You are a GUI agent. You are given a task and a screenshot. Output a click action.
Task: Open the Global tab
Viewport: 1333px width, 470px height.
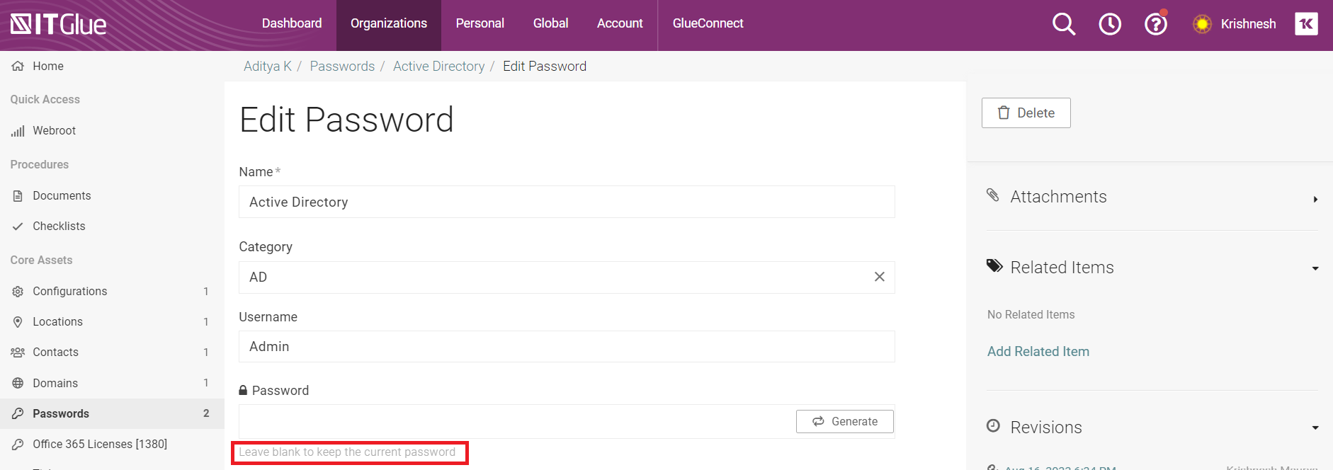click(x=550, y=23)
